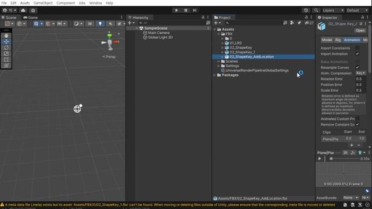Image resolution: width=372 pixels, height=209 pixels.
Task: Expand the Packages folder
Action: (x=214, y=75)
